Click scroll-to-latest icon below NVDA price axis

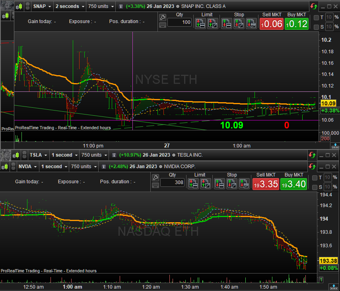pos(334,287)
